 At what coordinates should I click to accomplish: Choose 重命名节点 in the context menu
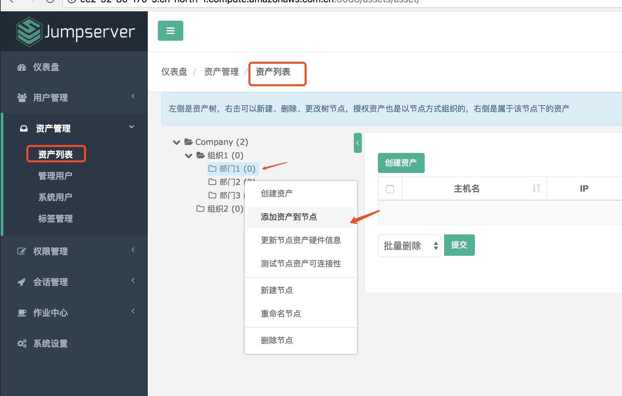pos(301,314)
